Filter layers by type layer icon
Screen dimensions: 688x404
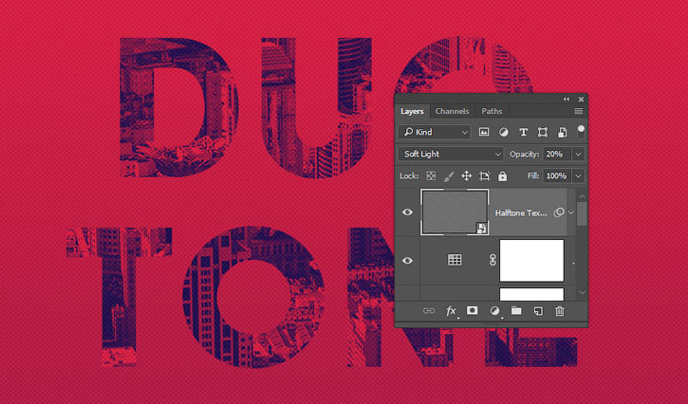point(523,132)
